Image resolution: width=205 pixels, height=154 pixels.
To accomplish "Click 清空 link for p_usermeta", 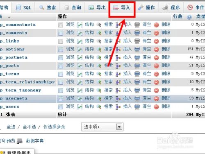I will pos(147,98).
